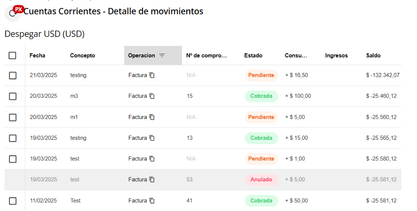Toggle the select-all checkbox in the table header
The height and width of the screenshot is (211, 417).
click(12, 55)
